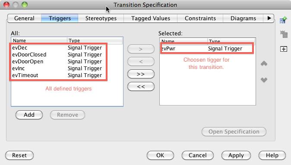Click the single right arrow button
Viewport: 291px width, 165px height.
tap(141, 49)
